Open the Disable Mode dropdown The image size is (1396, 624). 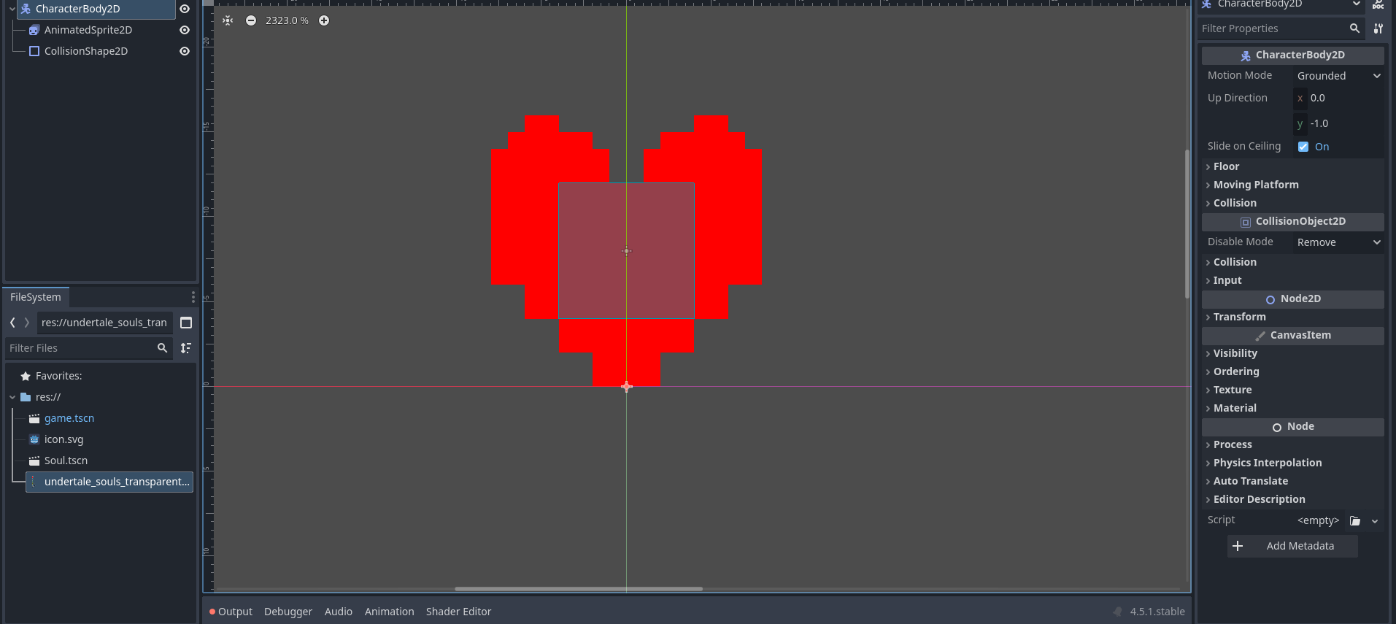[1338, 242]
